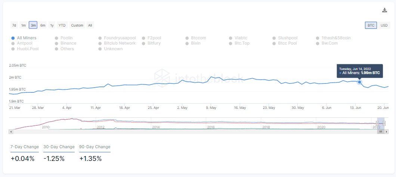This screenshot has width=396, height=177.
Task: Toggle the Slushpool legend marker
Action: point(275,38)
